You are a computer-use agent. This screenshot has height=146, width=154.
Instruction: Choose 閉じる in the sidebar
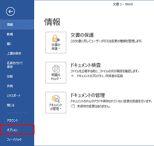[x=17, y=105]
